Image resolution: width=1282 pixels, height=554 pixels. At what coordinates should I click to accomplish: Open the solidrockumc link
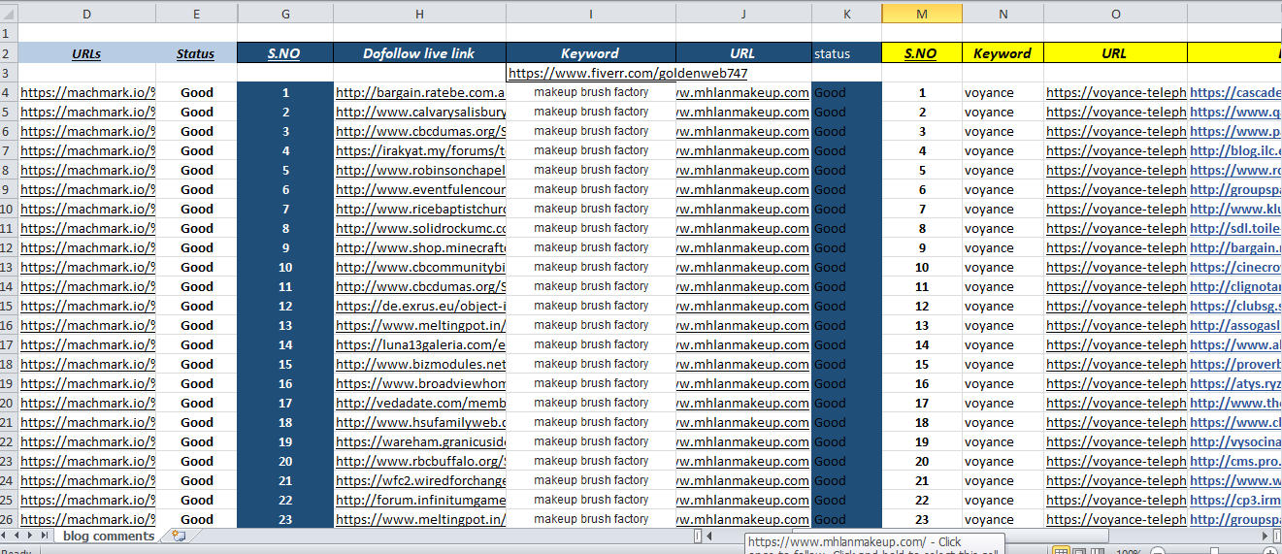[x=420, y=228]
